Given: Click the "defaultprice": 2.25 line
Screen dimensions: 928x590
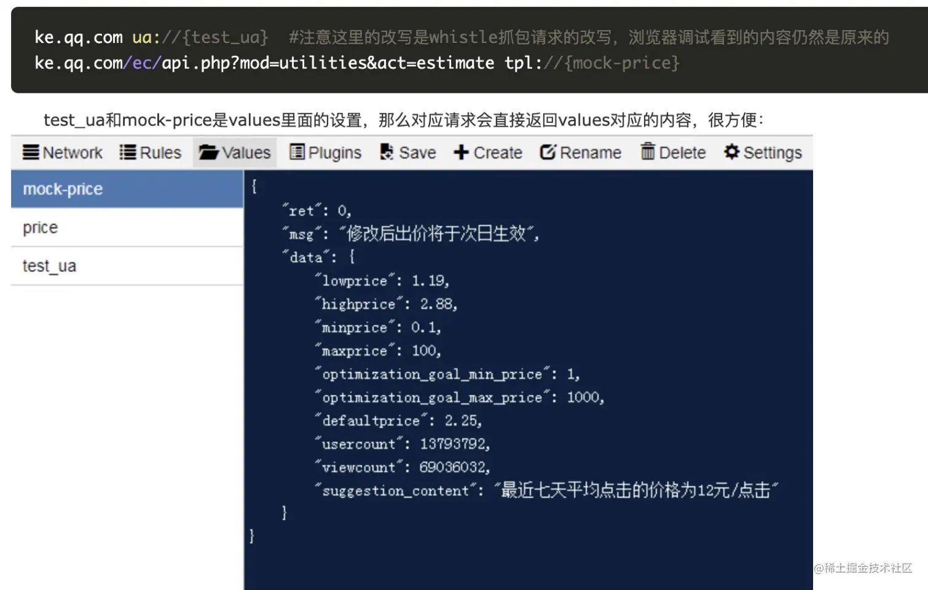Looking at the screenshot, I should [398, 421].
